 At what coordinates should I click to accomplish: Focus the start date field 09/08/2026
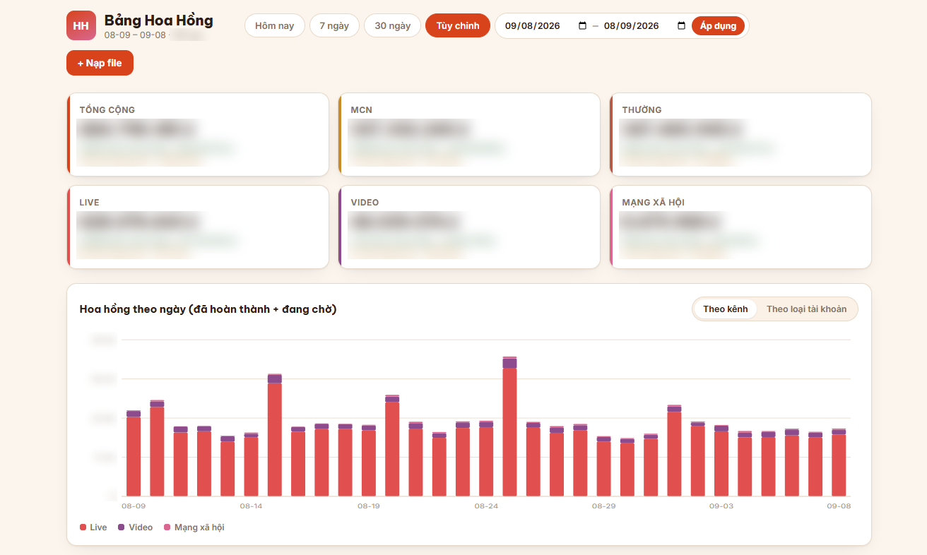pos(545,26)
